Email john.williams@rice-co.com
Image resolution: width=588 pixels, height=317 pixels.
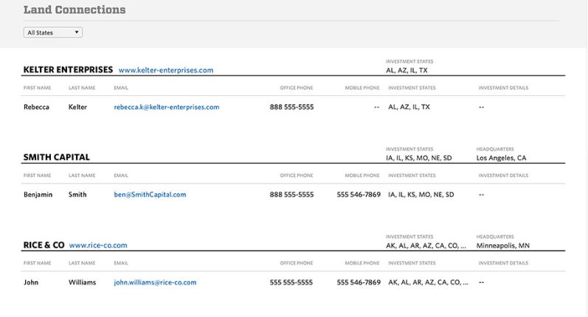click(x=155, y=282)
